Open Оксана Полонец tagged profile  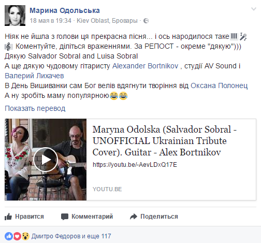coord(219,85)
